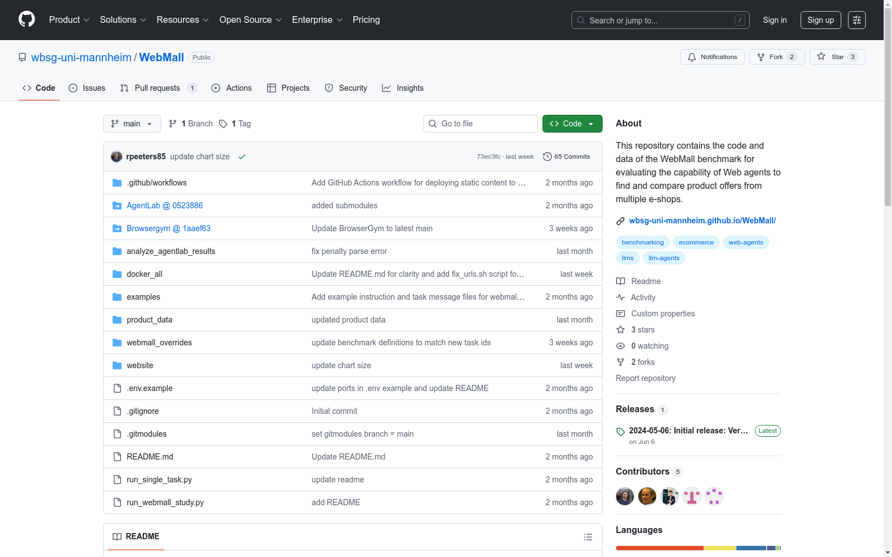892x557 pixels.
Task: View the 1 Tag list
Action: (x=235, y=124)
